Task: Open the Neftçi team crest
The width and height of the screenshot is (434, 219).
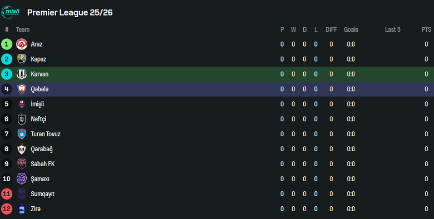Action: 22,119
